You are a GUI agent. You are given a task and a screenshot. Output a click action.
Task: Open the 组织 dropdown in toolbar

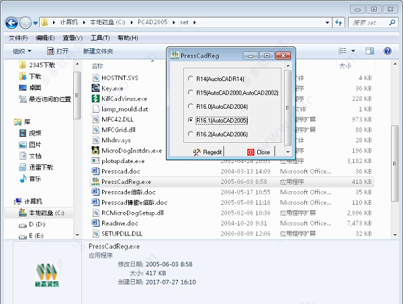pos(22,51)
